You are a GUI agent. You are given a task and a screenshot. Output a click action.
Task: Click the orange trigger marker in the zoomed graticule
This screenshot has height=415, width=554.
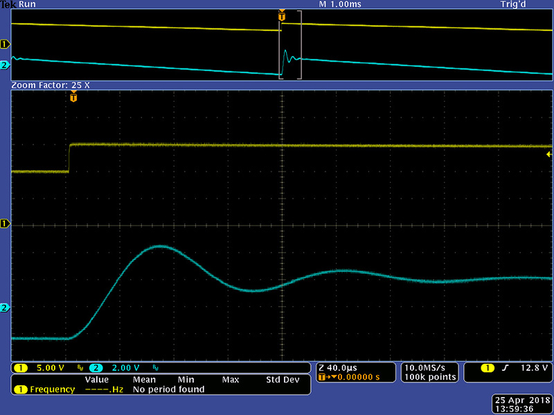click(73, 96)
